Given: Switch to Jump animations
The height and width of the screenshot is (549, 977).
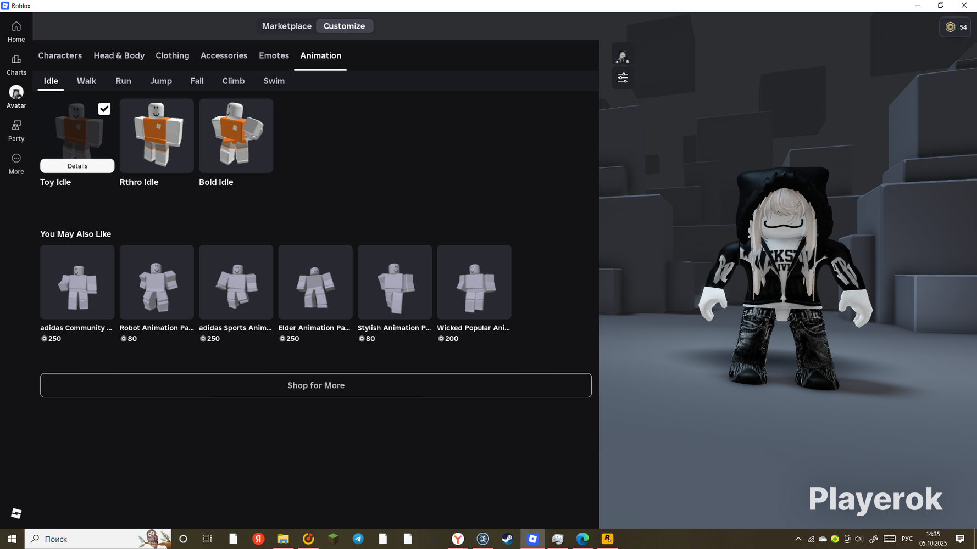Looking at the screenshot, I should pos(161,81).
